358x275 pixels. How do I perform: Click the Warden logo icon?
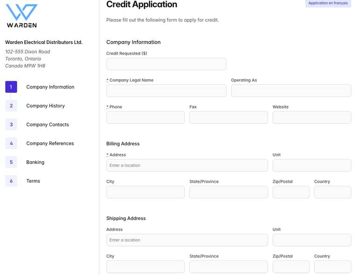coord(21,13)
